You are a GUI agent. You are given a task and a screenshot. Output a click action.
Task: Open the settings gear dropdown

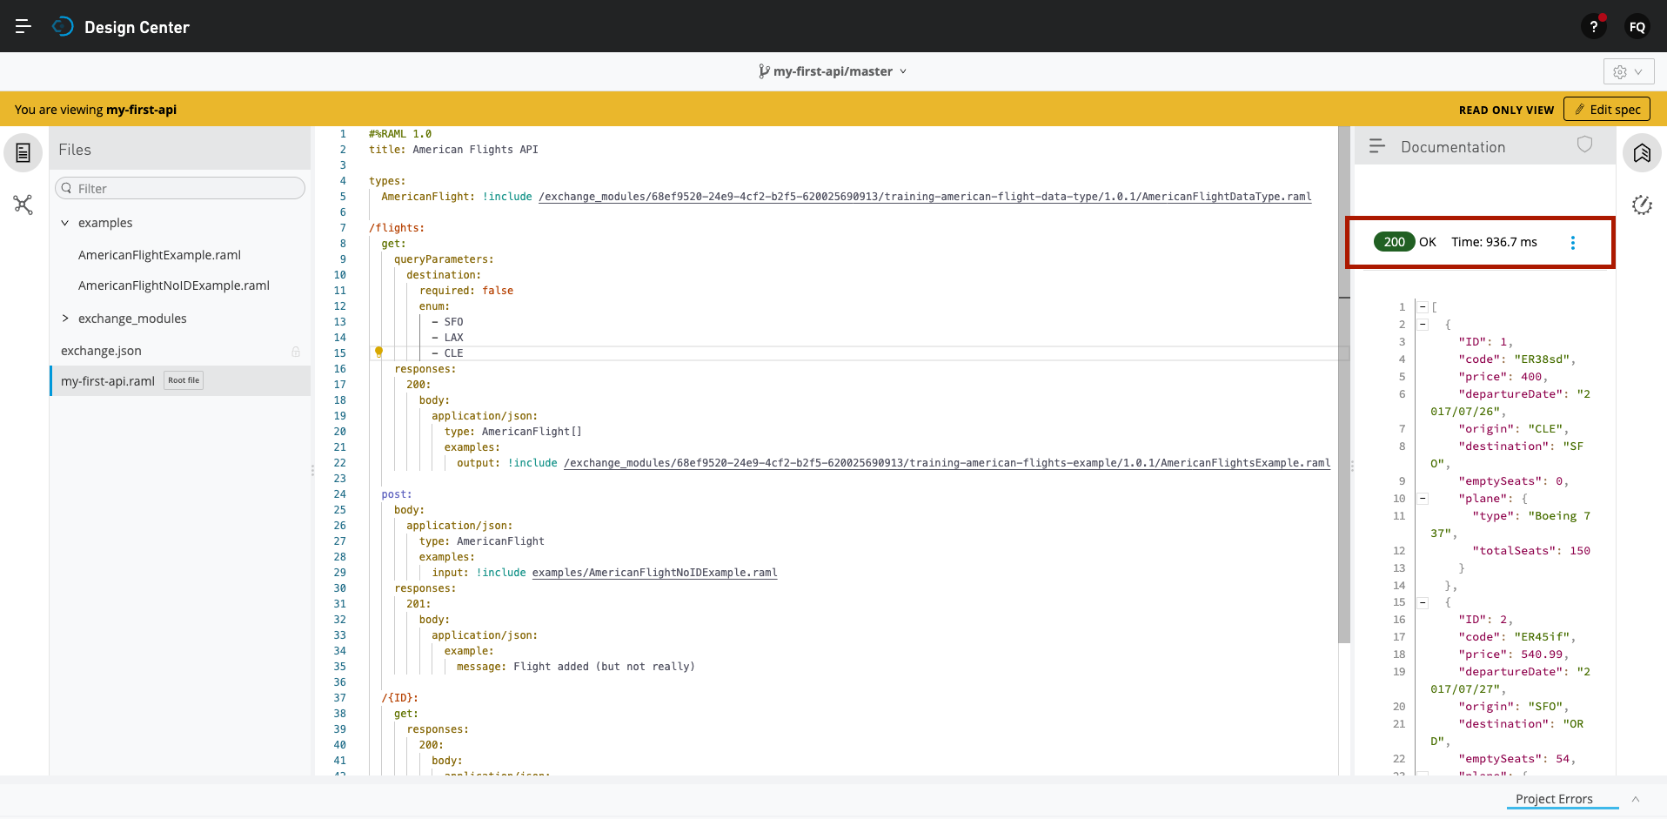pyautogui.click(x=1628, y=71)
